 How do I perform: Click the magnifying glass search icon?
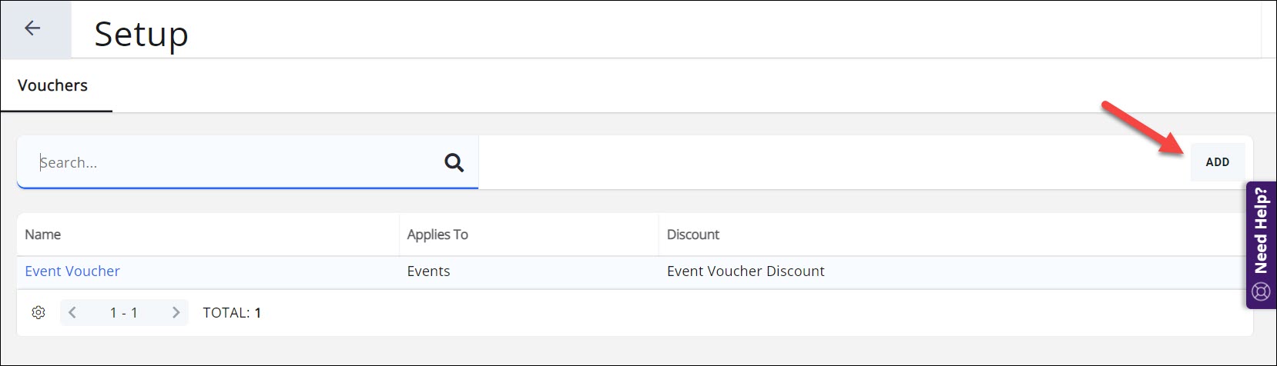pos(454,162)
